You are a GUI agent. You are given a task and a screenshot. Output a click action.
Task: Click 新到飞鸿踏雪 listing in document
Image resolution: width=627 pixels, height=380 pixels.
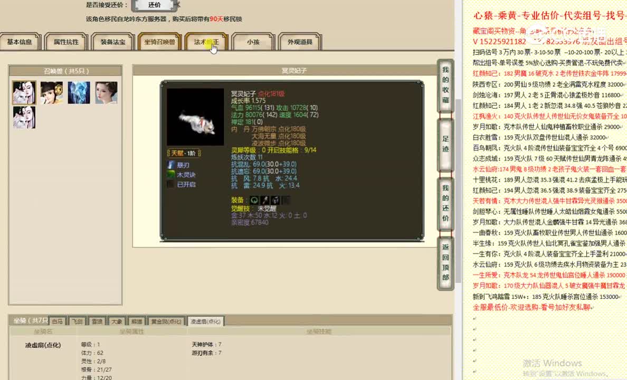click(547, 297)
